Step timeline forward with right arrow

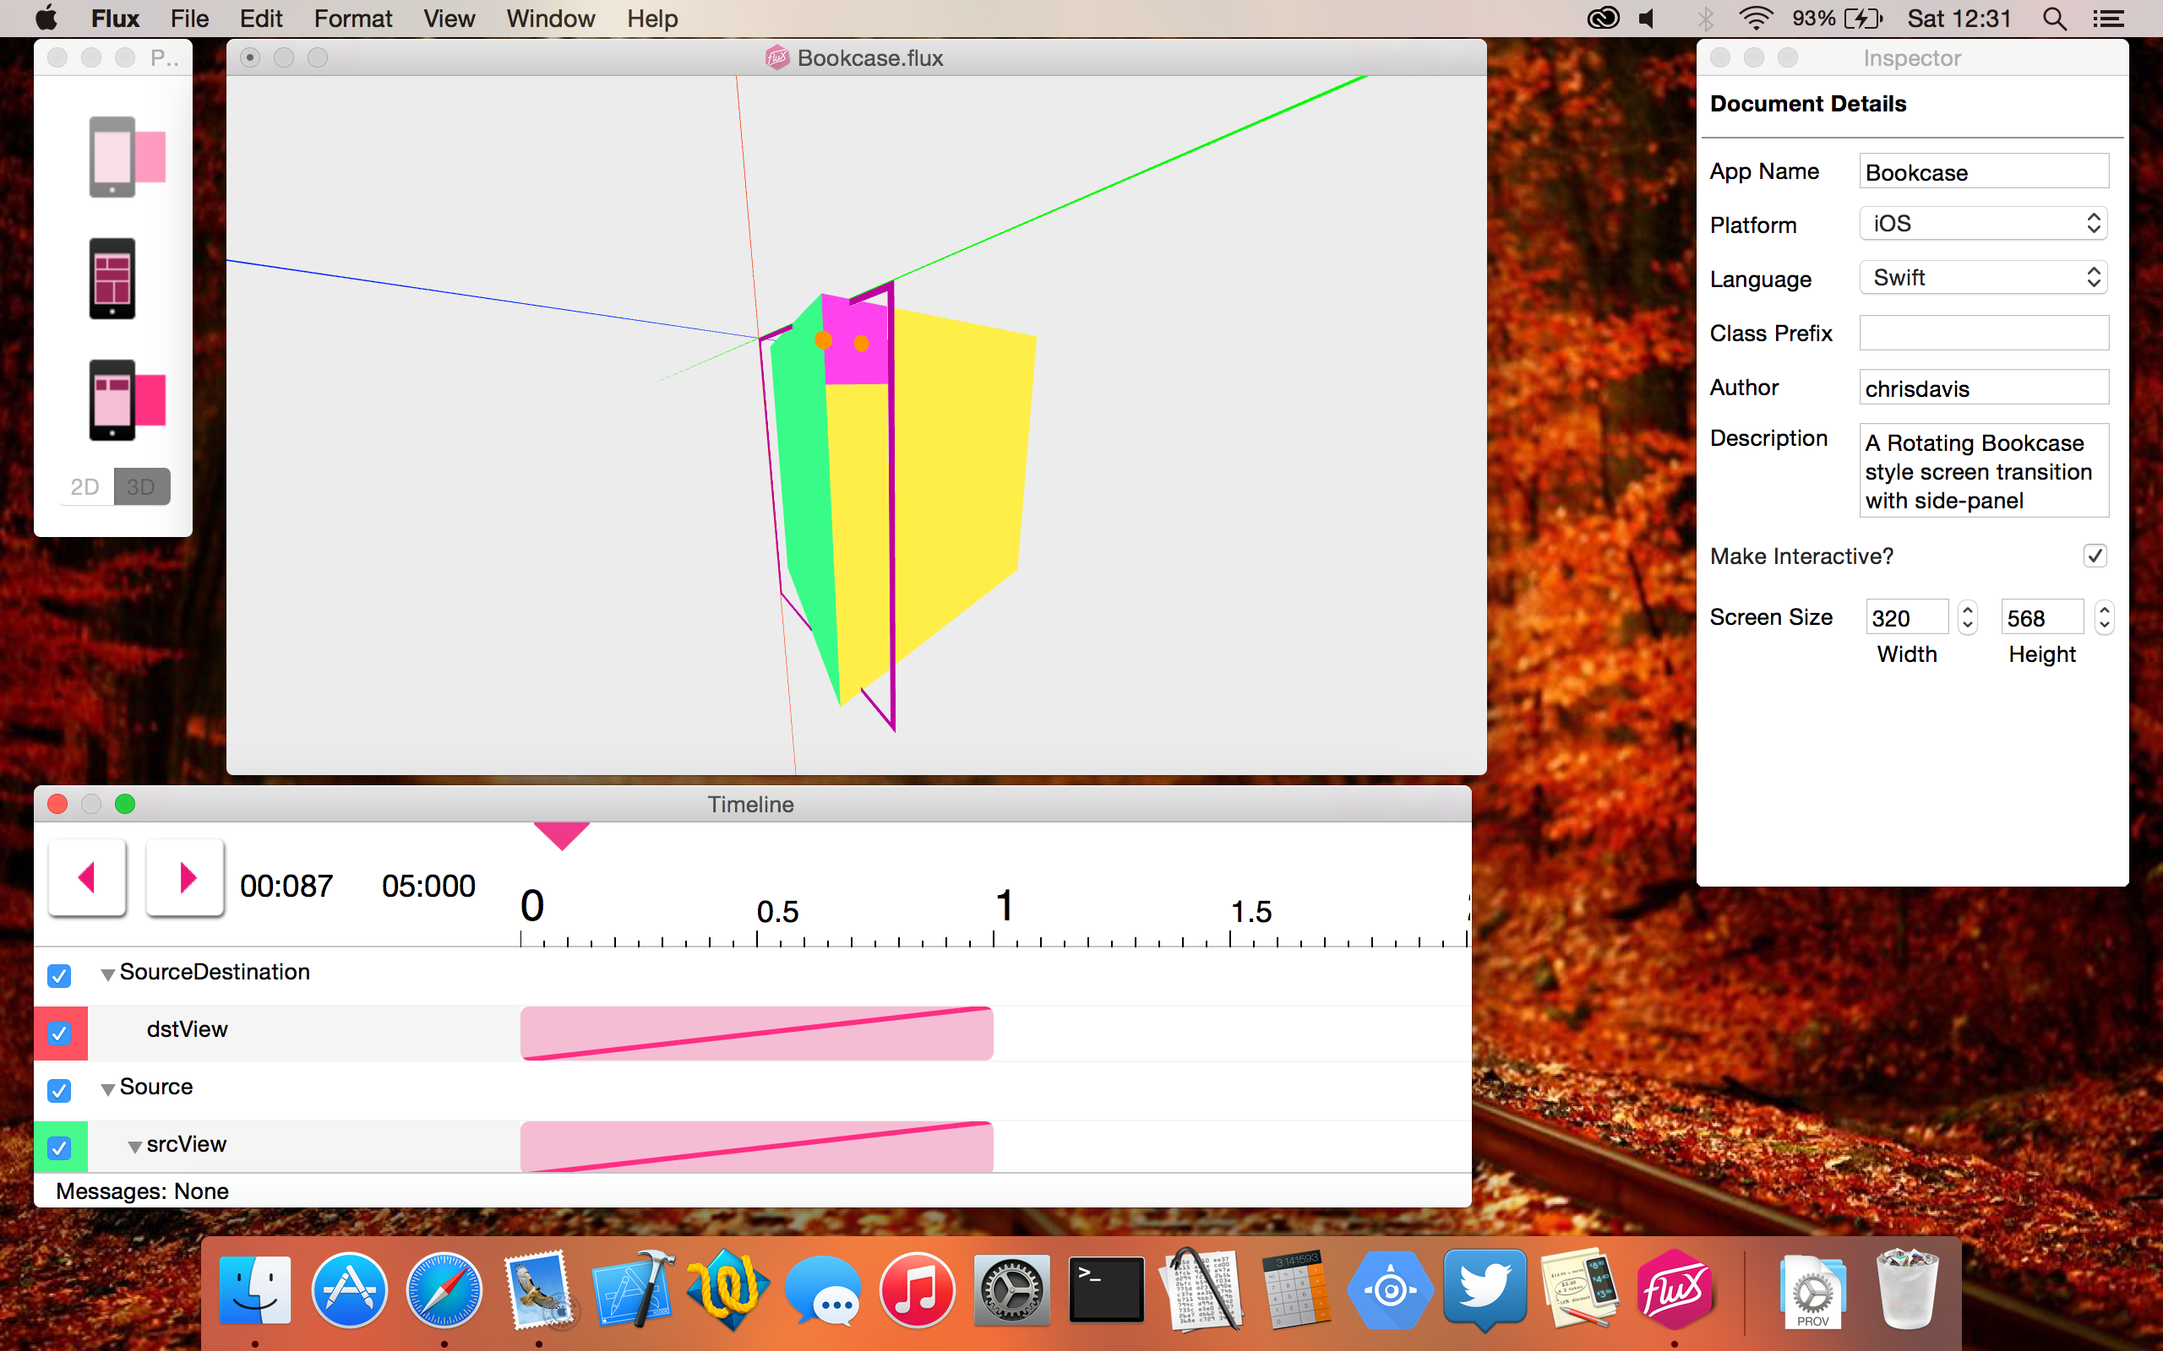(x=185, y=877)
